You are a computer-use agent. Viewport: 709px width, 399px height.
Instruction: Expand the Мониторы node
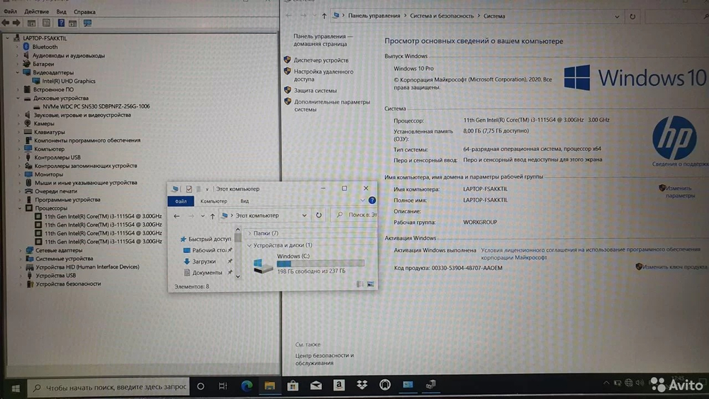pos(19,174)
